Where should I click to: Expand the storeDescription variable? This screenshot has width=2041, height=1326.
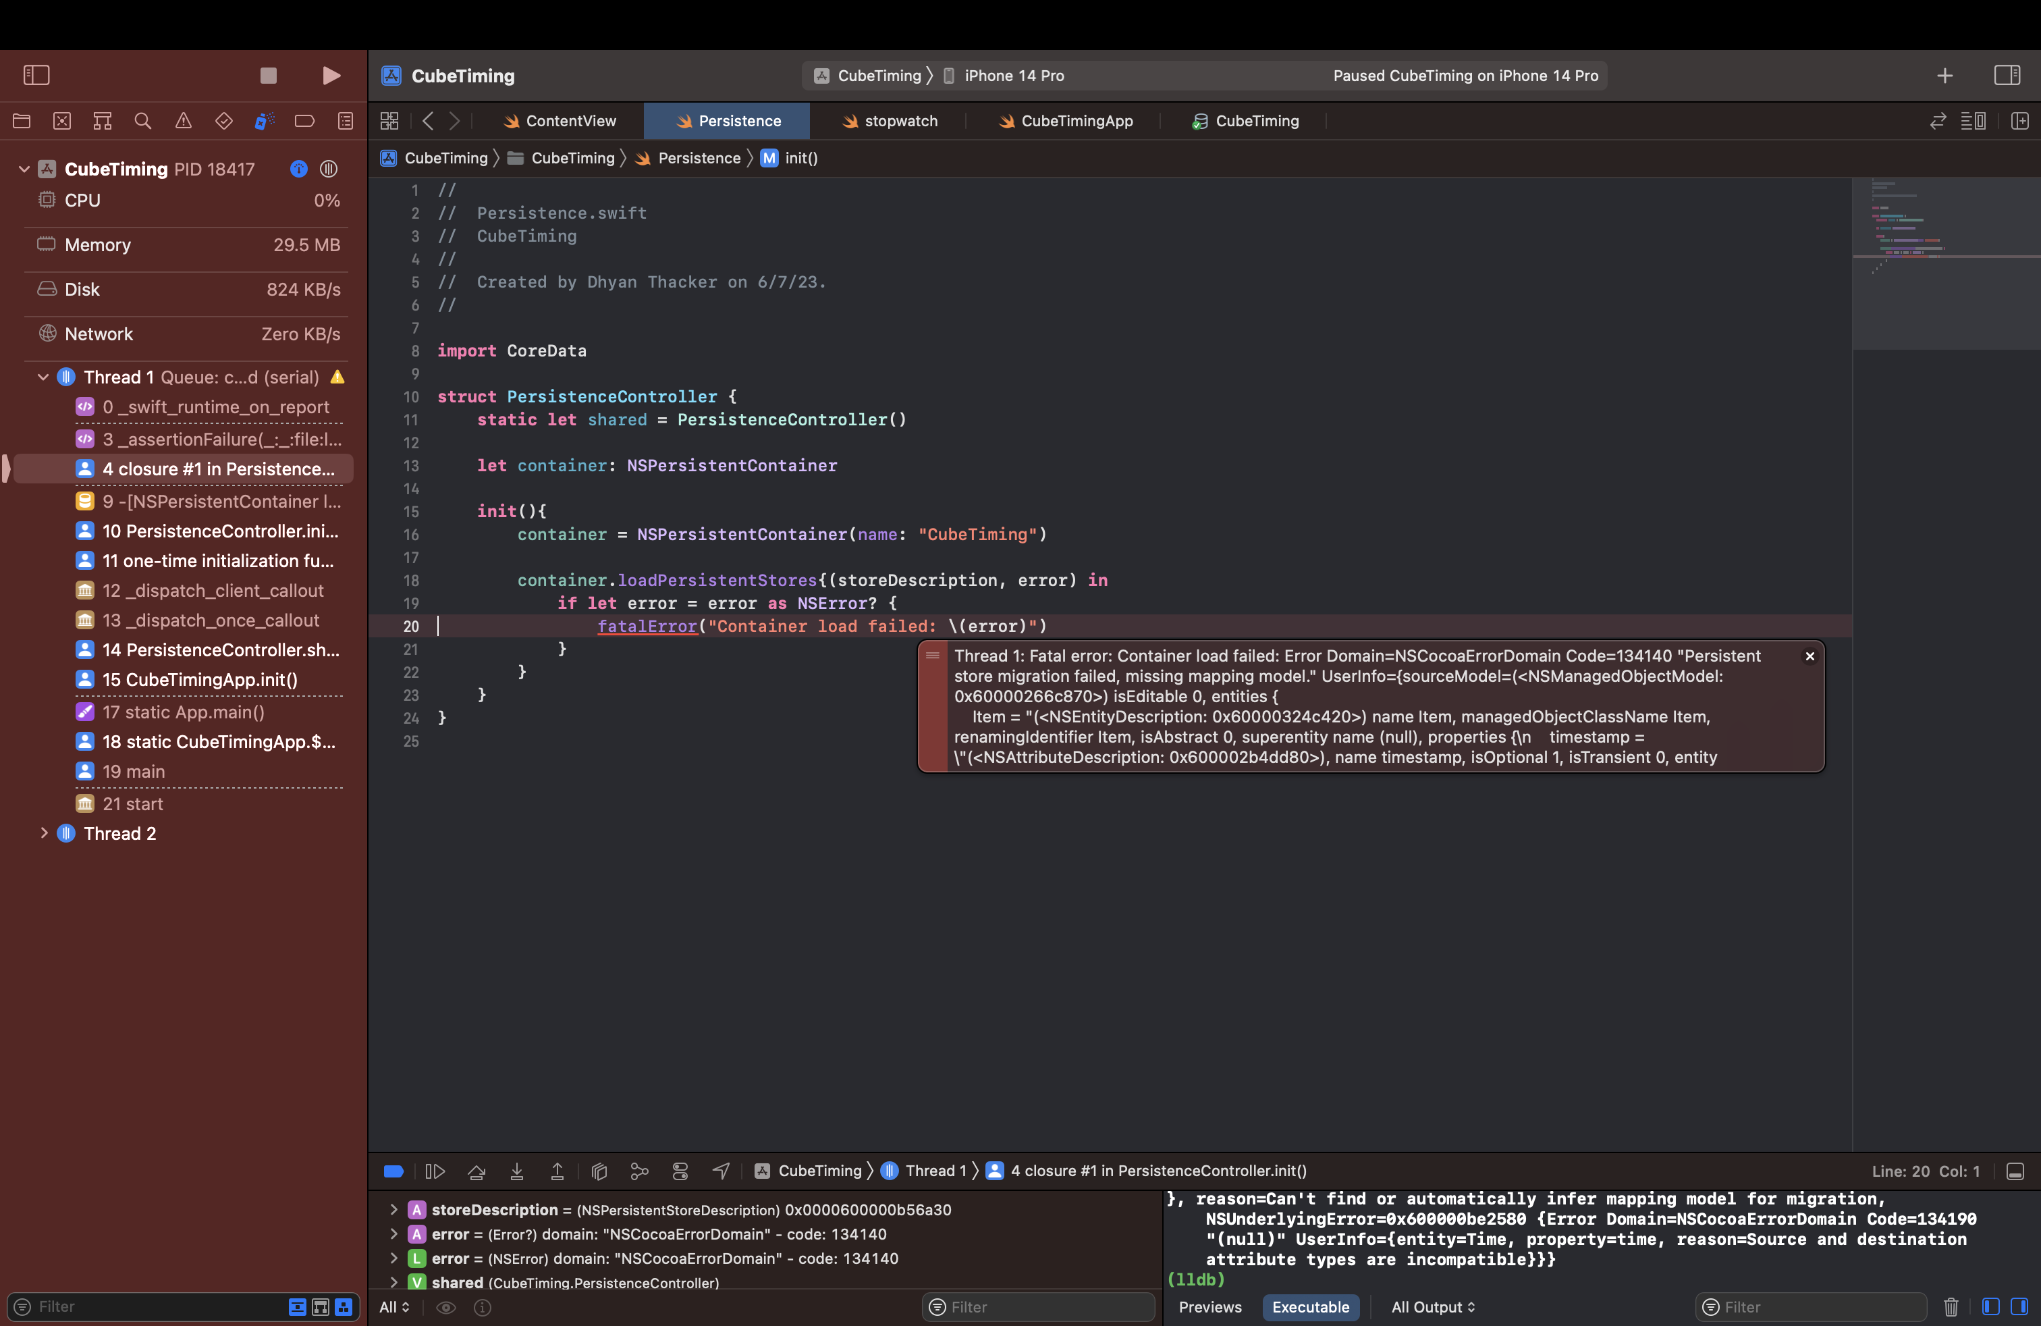[x=393, y=1210]
